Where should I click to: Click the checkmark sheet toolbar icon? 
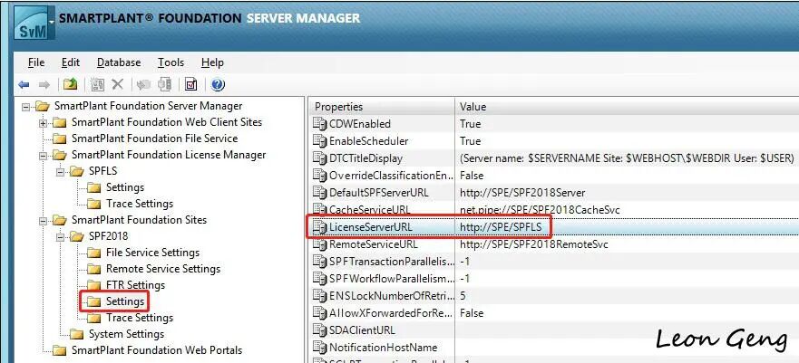click(x=191, y=84)
